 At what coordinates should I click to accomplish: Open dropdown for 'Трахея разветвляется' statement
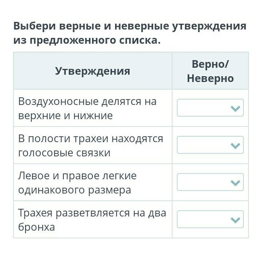[210, 219]
